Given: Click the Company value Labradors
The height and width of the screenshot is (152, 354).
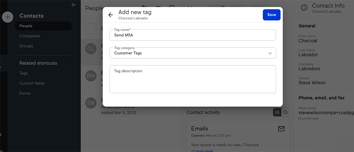Looking at the screenshot, I should click(x=309, y=69).
